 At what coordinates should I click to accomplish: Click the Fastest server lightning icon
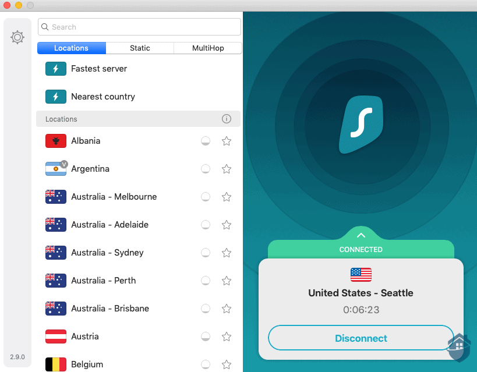[x=56, y=69]
